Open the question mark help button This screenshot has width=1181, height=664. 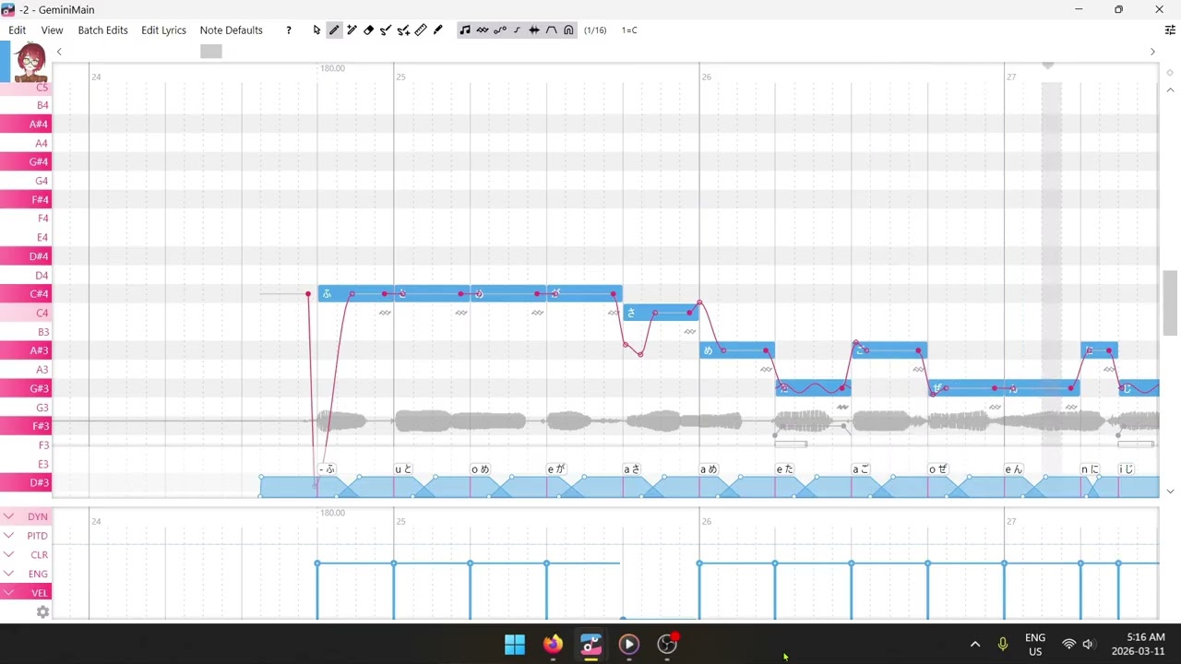click(289, 30)
